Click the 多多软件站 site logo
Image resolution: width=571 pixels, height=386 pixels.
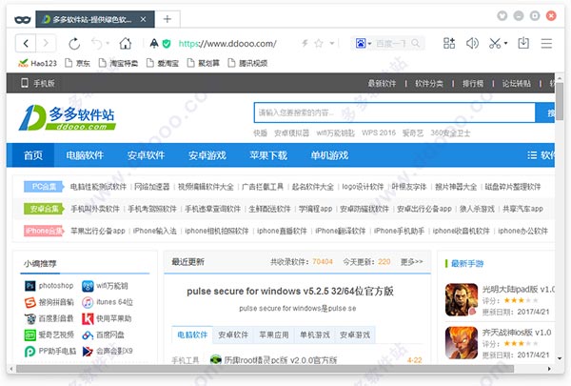(68, 118)
